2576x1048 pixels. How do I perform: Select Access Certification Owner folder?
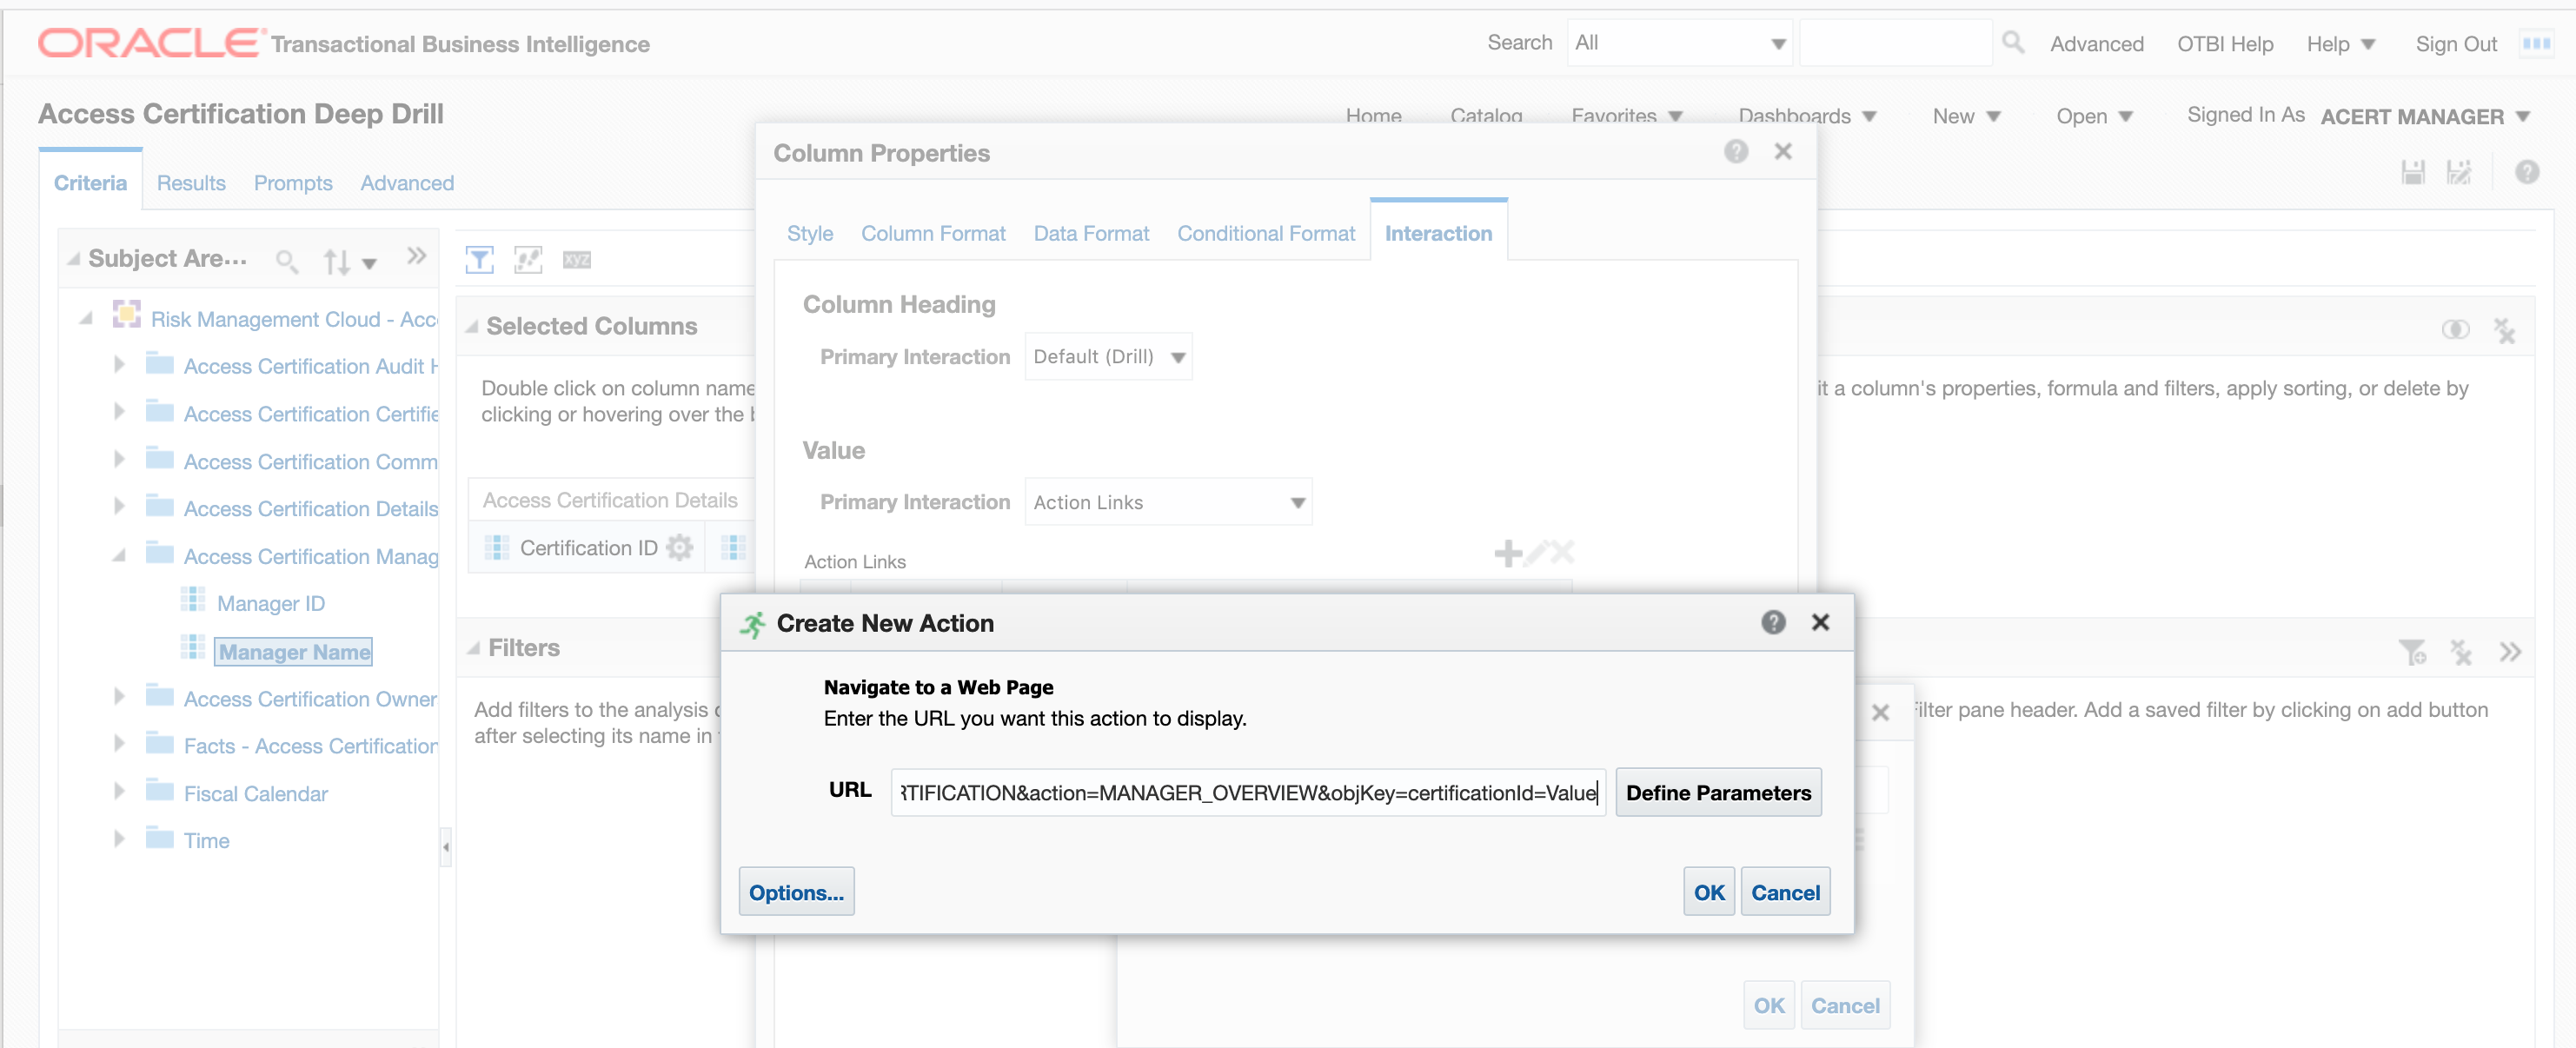(310, 698)
